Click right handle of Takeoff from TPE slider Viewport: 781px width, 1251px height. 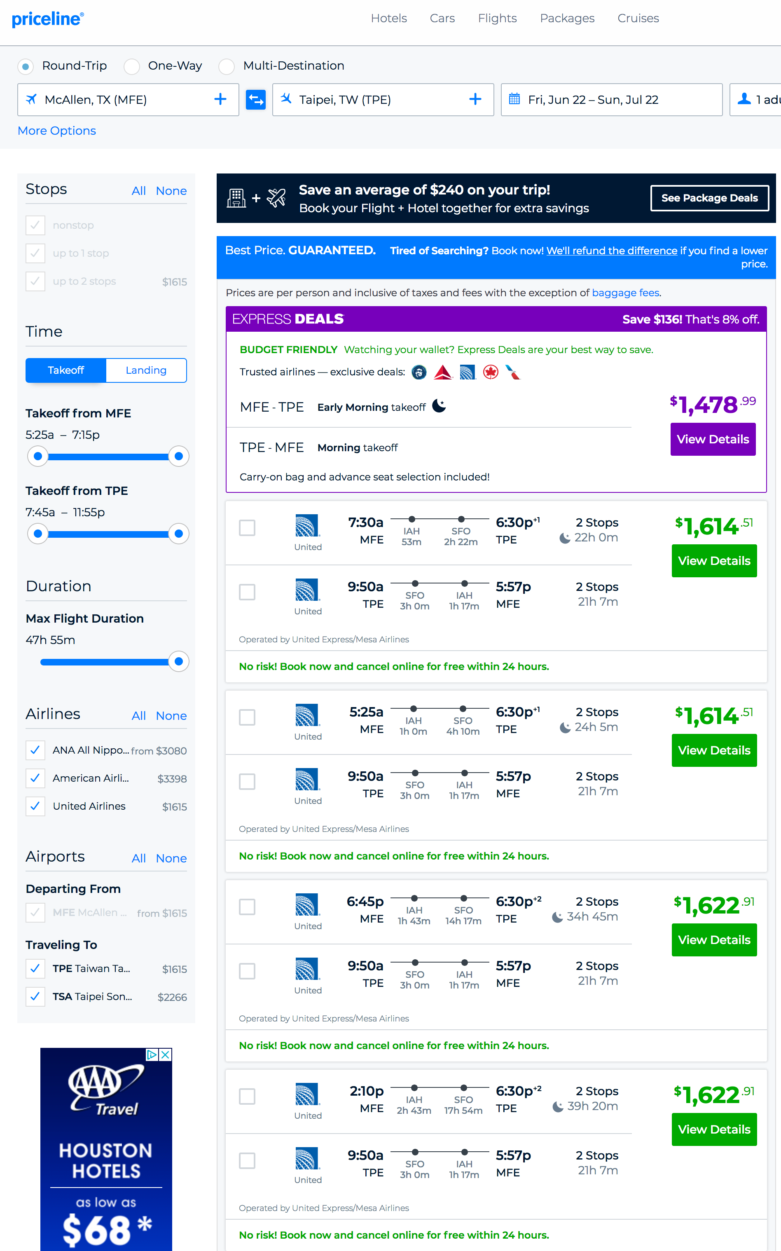[x=179, y=534]
